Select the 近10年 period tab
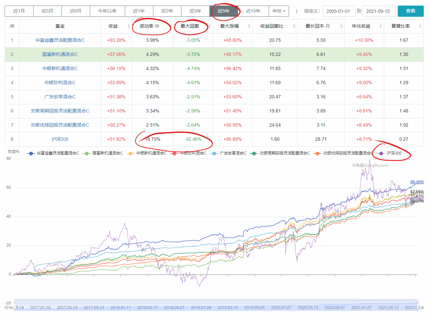 pos(253,11)
